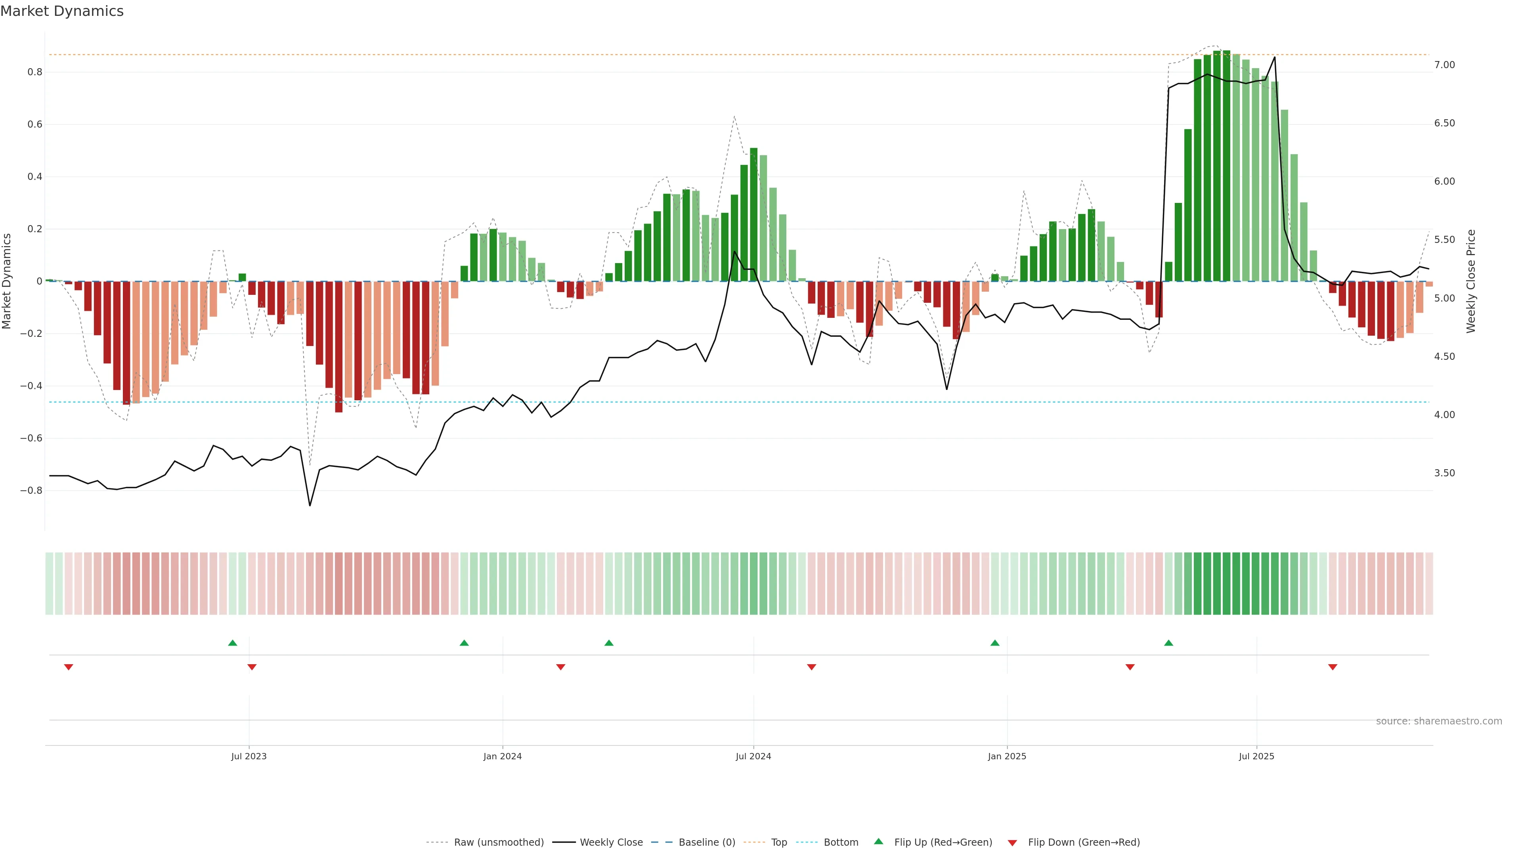
Task: Click the 7.00 price tick label
Action: click(1445, 65)
